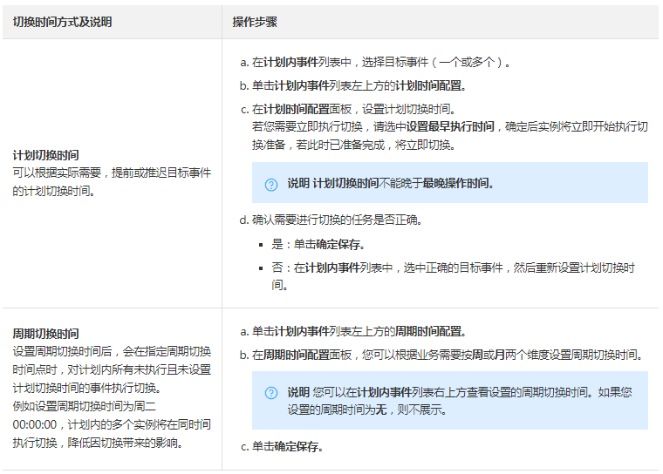Screen dimensions: 663x474
Task: Click the info icon beside 计划切换时间不能晚于 note
Action: 271,185
